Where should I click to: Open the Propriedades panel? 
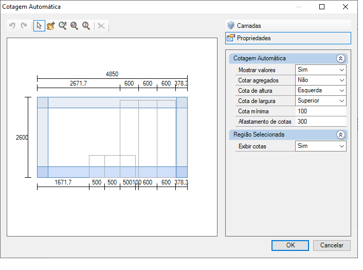pos(288,38)
